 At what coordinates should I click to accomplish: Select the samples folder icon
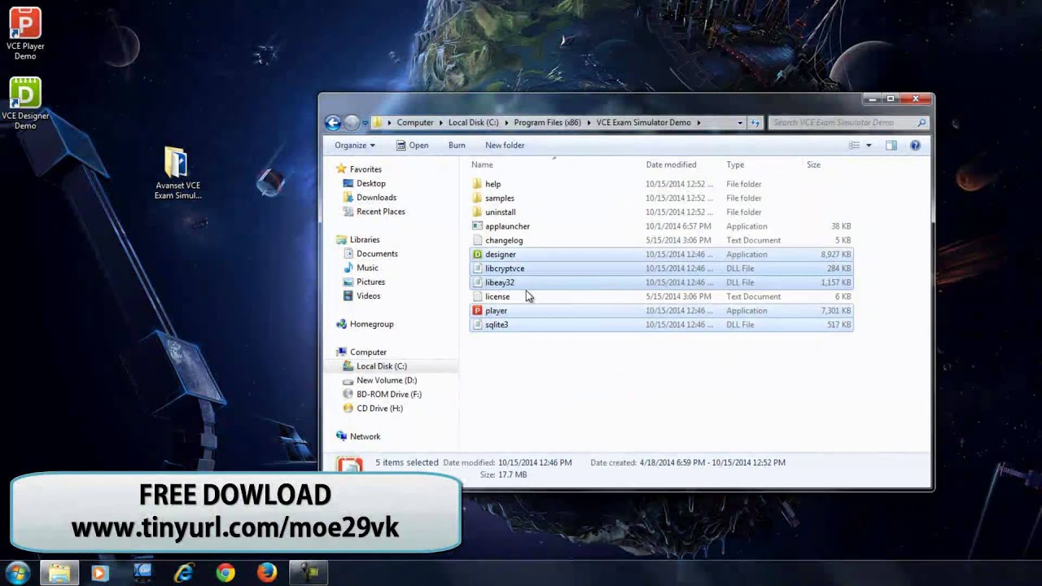coord(478,198)
